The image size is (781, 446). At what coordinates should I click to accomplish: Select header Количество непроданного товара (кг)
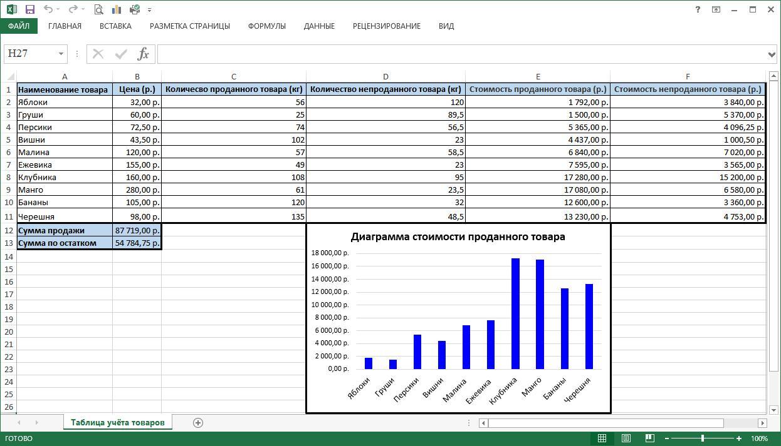pyautogui.click(x=385, y=89)
